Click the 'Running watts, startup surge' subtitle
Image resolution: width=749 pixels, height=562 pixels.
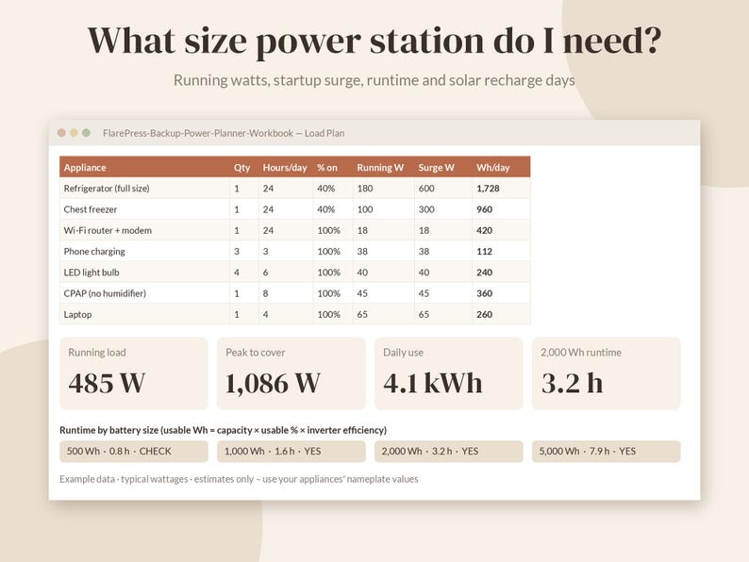pos(374,80)
